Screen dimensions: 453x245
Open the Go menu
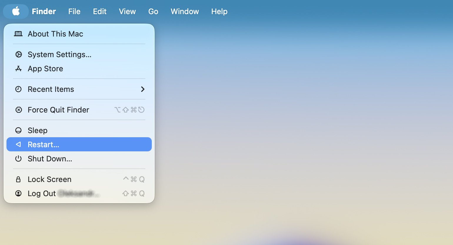[x=153, y=11]
